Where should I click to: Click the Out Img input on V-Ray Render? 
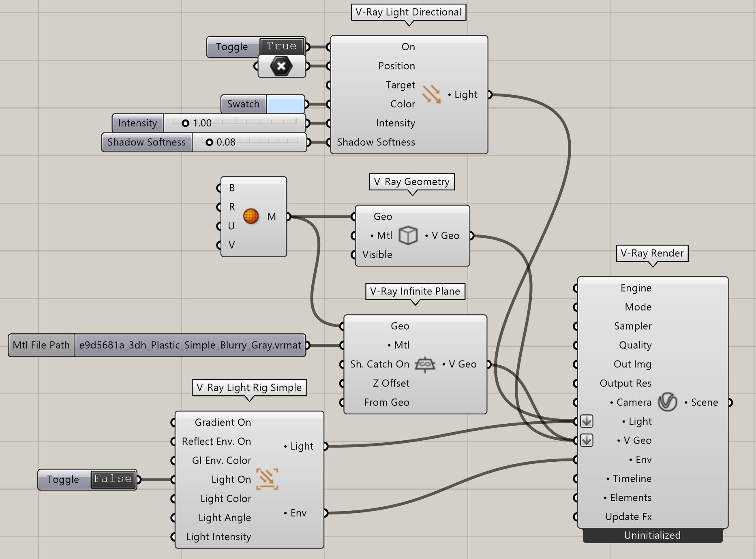(632, 364)
